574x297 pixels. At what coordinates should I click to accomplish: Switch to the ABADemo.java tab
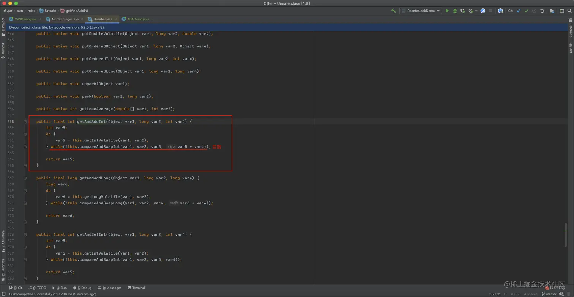138,19
